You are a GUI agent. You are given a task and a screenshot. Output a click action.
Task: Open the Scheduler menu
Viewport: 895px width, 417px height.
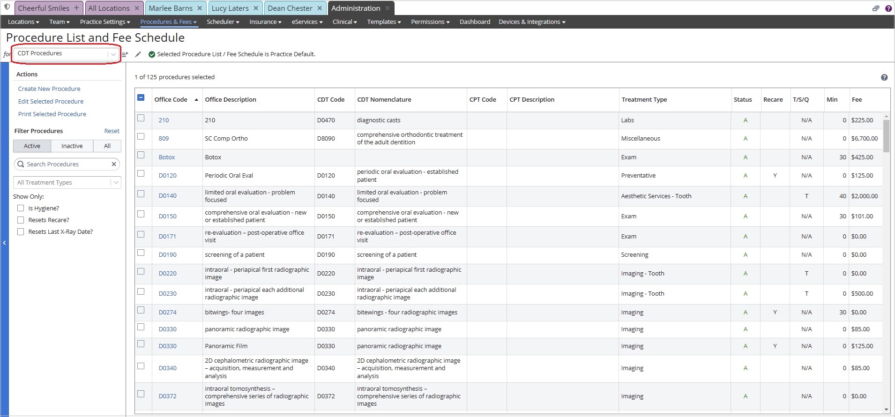point(223,22)
